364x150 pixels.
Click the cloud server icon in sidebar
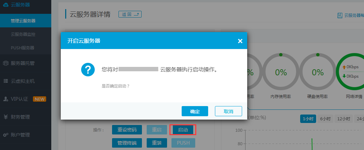coord(6,5)
